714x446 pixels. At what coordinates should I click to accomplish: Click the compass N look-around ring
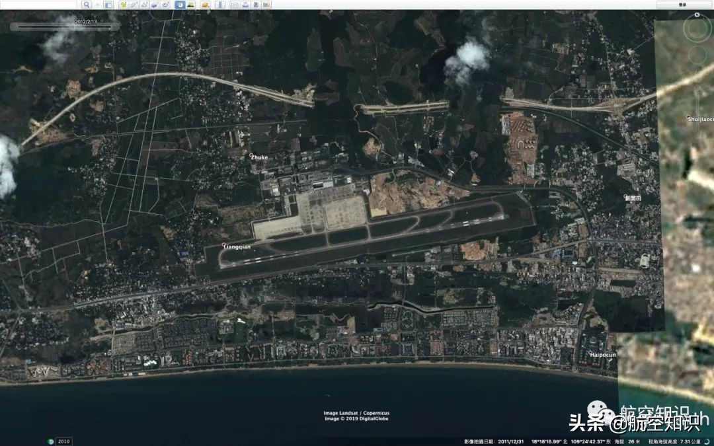(697, 28)
